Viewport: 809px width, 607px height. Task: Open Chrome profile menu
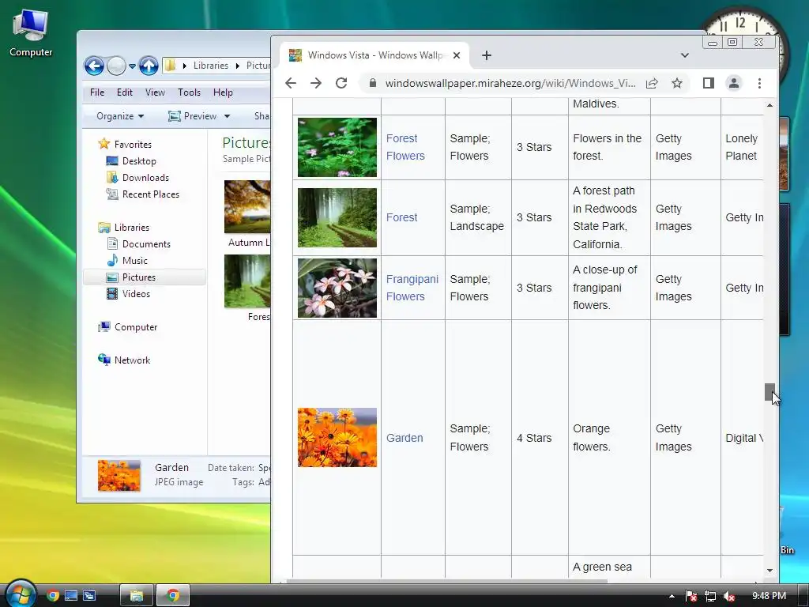734,83
